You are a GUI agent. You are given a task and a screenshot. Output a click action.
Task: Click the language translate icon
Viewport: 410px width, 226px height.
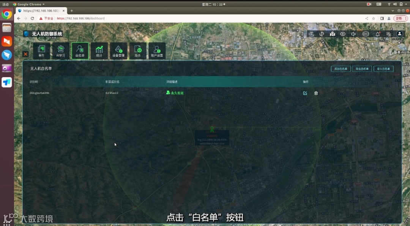pyautogui.click(x=389, y=34)
